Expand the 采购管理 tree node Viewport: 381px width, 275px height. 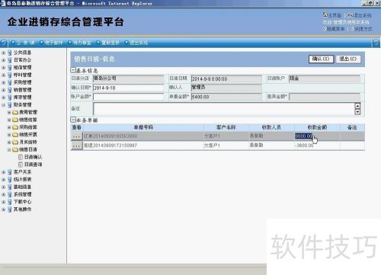pyautogui.click(x=4, y=82)
